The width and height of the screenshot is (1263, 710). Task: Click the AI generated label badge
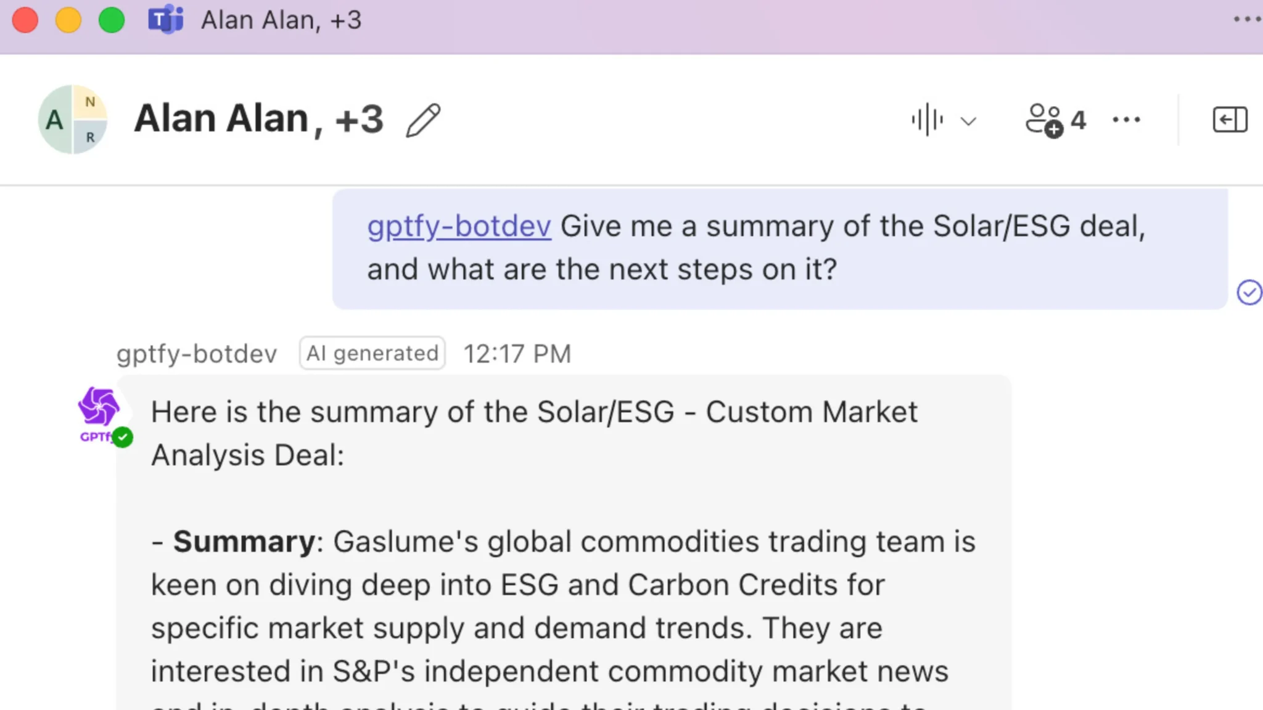point(372,353)
